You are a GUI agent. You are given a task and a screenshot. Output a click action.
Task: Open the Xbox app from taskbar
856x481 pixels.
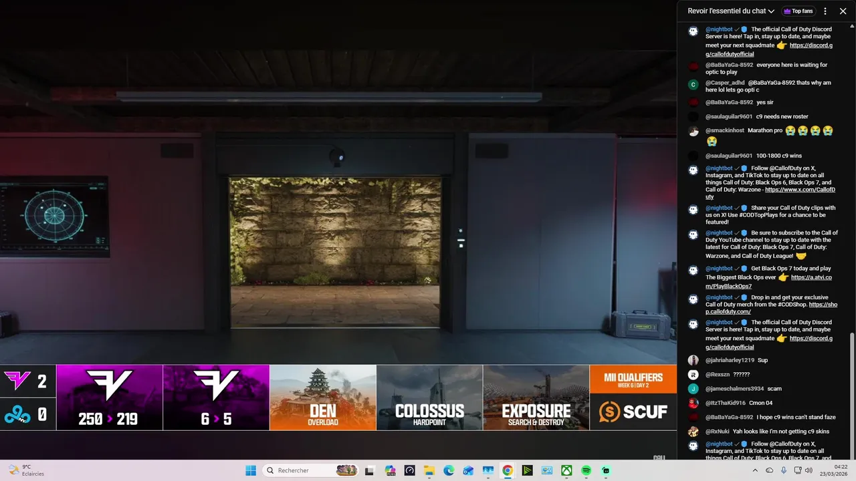[x=566, y=470]
